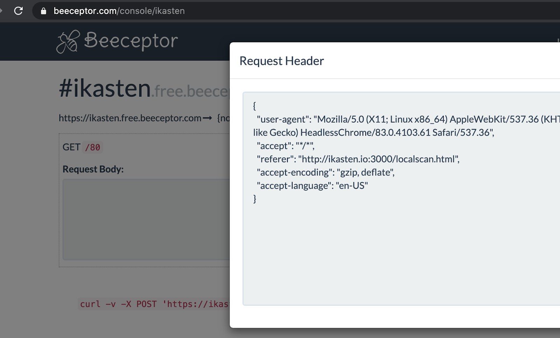Image resolution: width=560 pixels, height=338 pixels.
Task: Click the https://ikasten.free.beeceptor.com URL text
Action: pyautogui.click(x=130, y=118)
